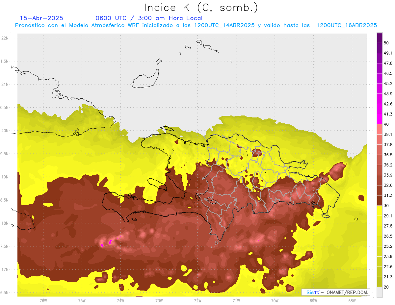Click the colorbar value '40'

point(387,124)
